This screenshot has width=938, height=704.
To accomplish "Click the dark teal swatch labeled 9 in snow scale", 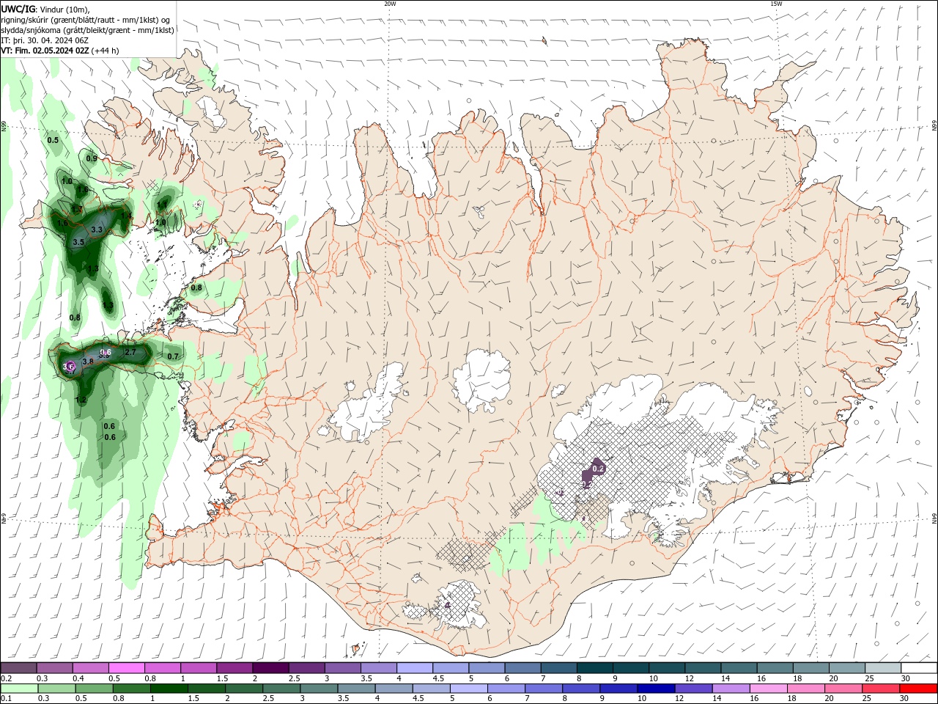I will tap(631, 667).
